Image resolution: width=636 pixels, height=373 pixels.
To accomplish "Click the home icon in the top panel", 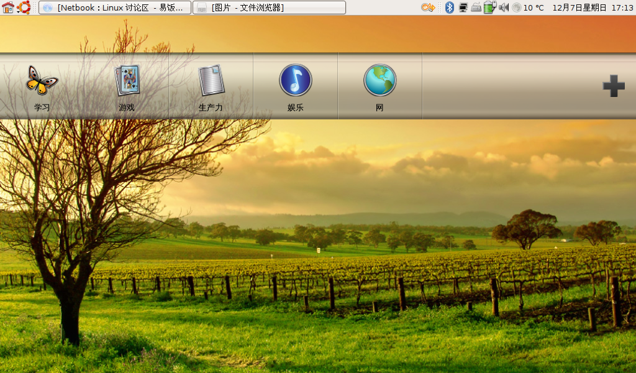I will [x=7, y=7].
